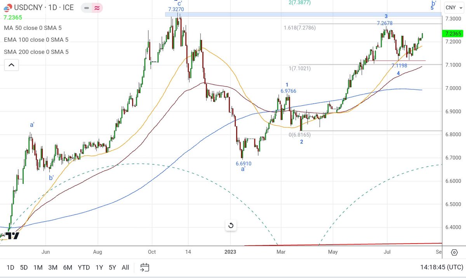Click the USDCNY flag symbol icon

pyautogui.click(x=7, y=7)
